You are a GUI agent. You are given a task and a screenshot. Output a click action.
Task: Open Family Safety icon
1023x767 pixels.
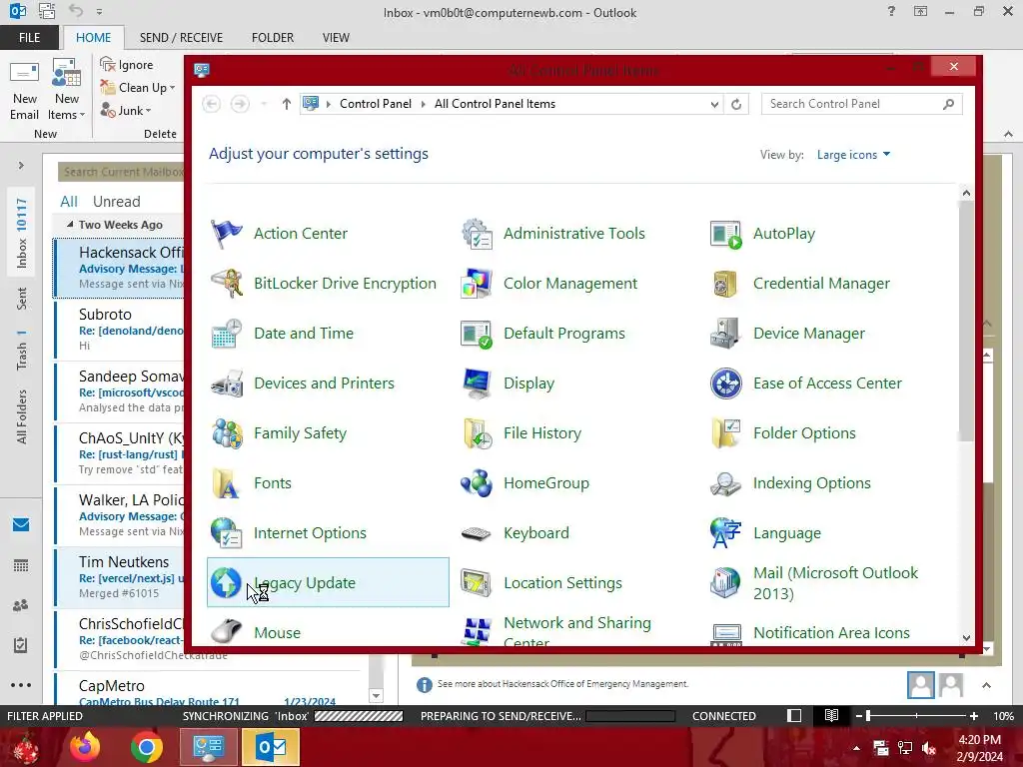[227, 433]
